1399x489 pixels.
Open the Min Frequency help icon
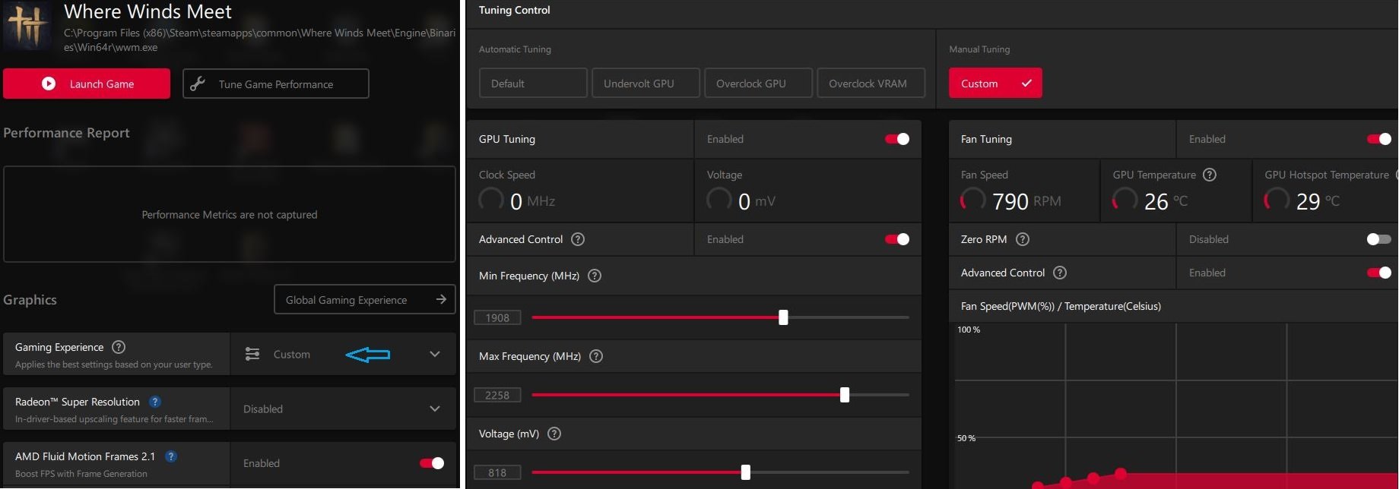coord(595,276)
